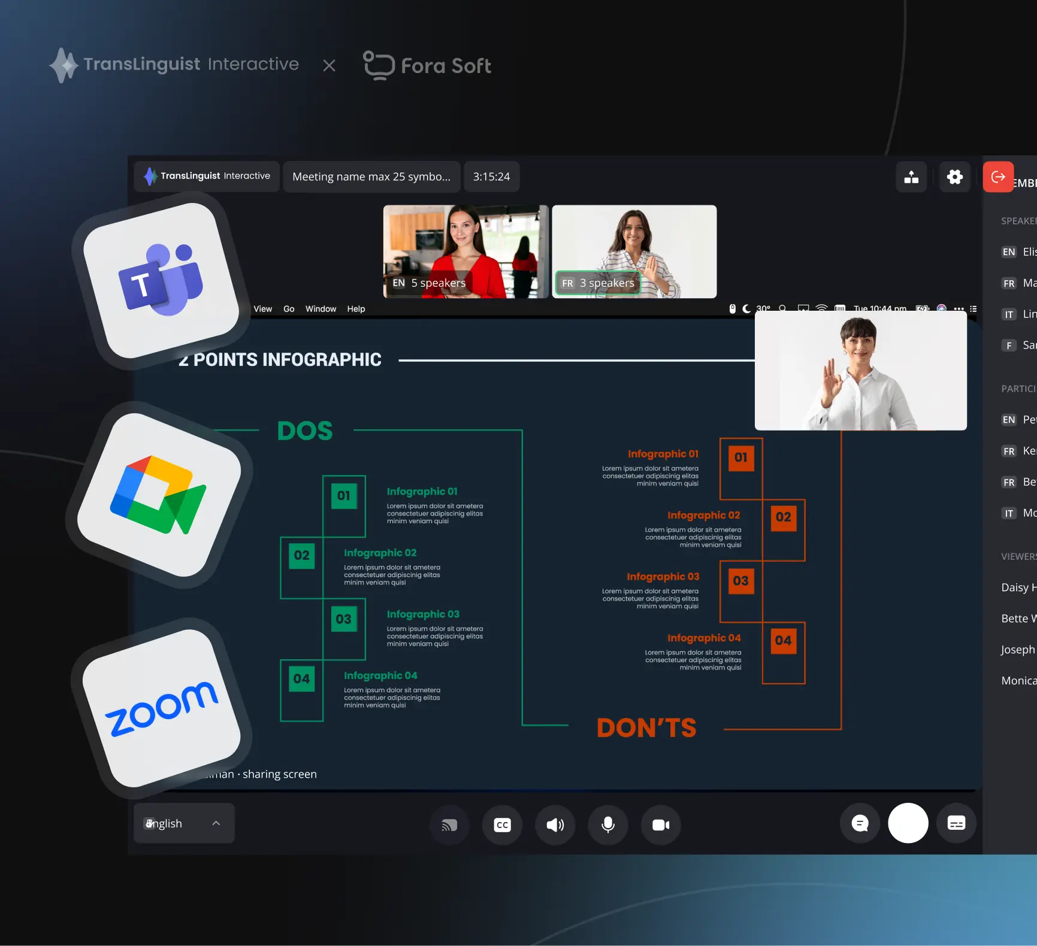
Task: Expand the English language dropdown
Action: click(x=184, y=823)
